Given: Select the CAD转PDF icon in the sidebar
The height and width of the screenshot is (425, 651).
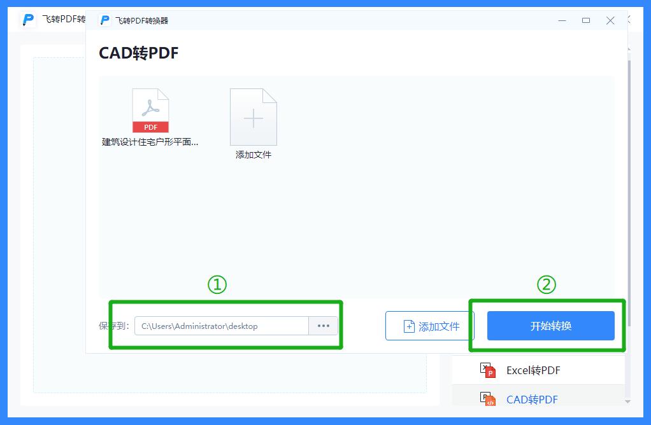Looking at the screenshot, I should point(488,400).
